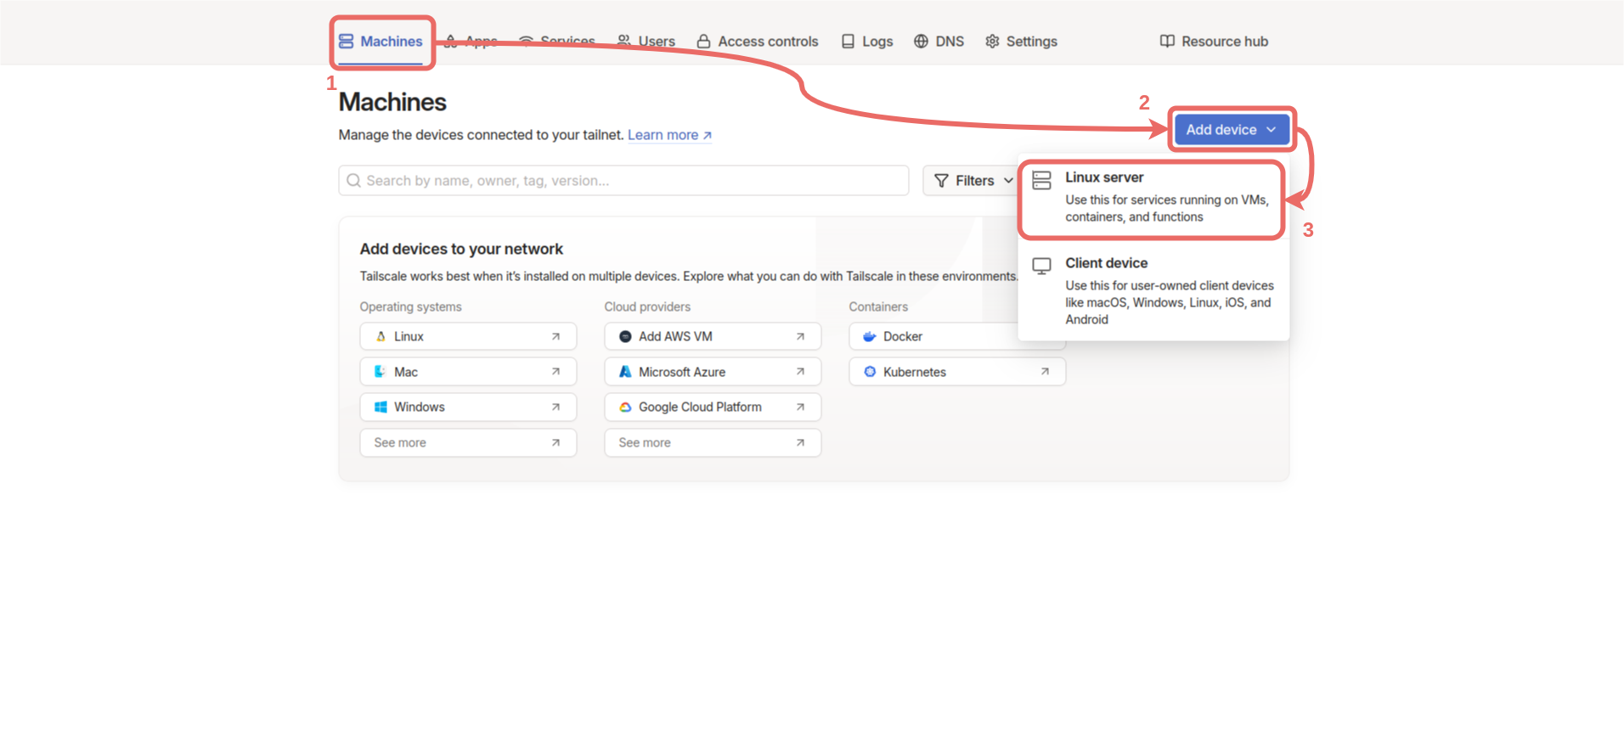The height and width of the screenshot is (753, 1624).
Task: Open the Machines tab
Action: 381,42
